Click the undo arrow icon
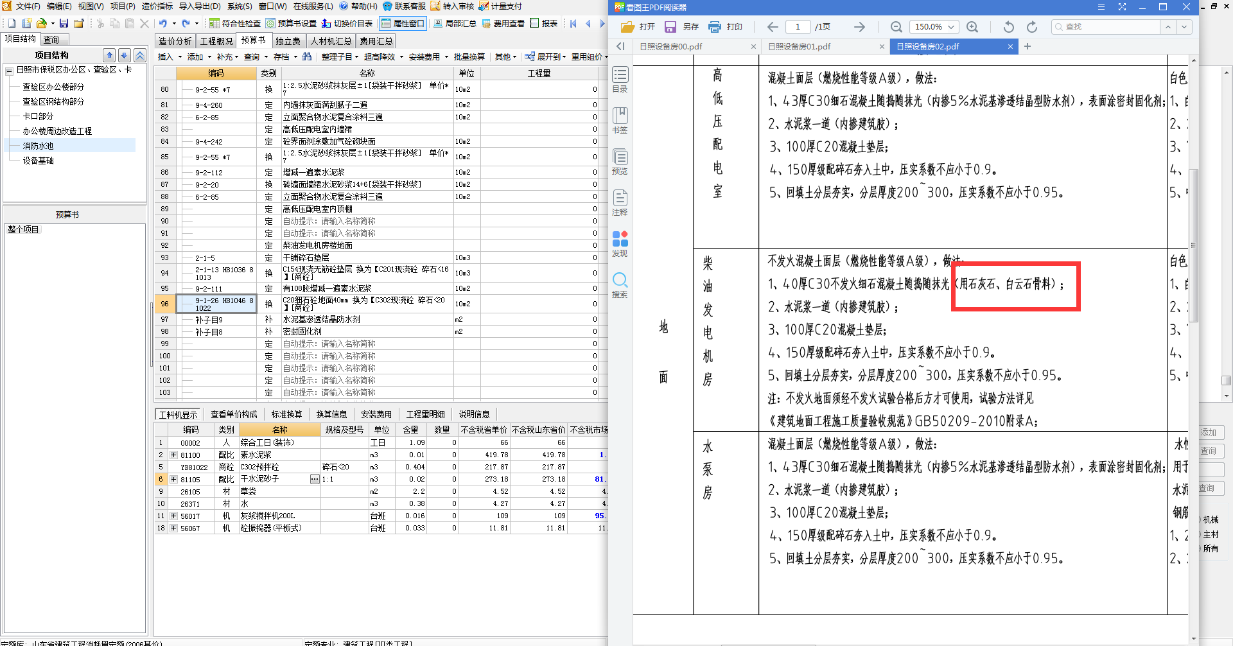The image size is (1233, 646). pos(163,23)
